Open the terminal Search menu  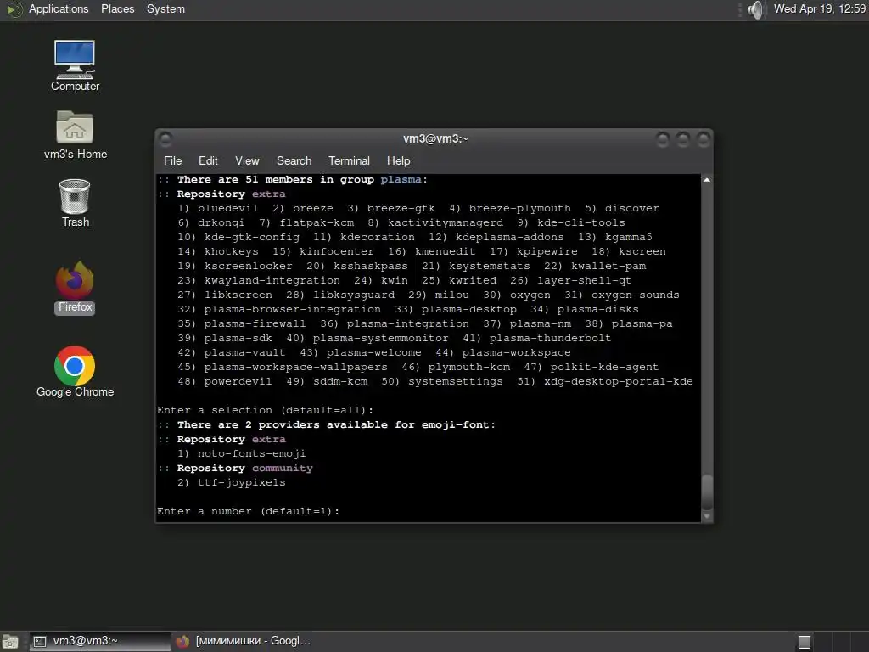coord(294,160)
